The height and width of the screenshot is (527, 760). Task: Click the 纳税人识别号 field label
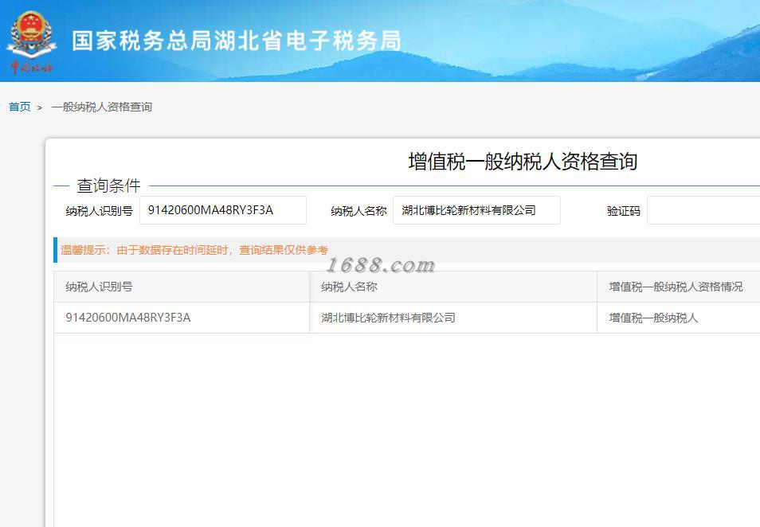pos(99,211)
